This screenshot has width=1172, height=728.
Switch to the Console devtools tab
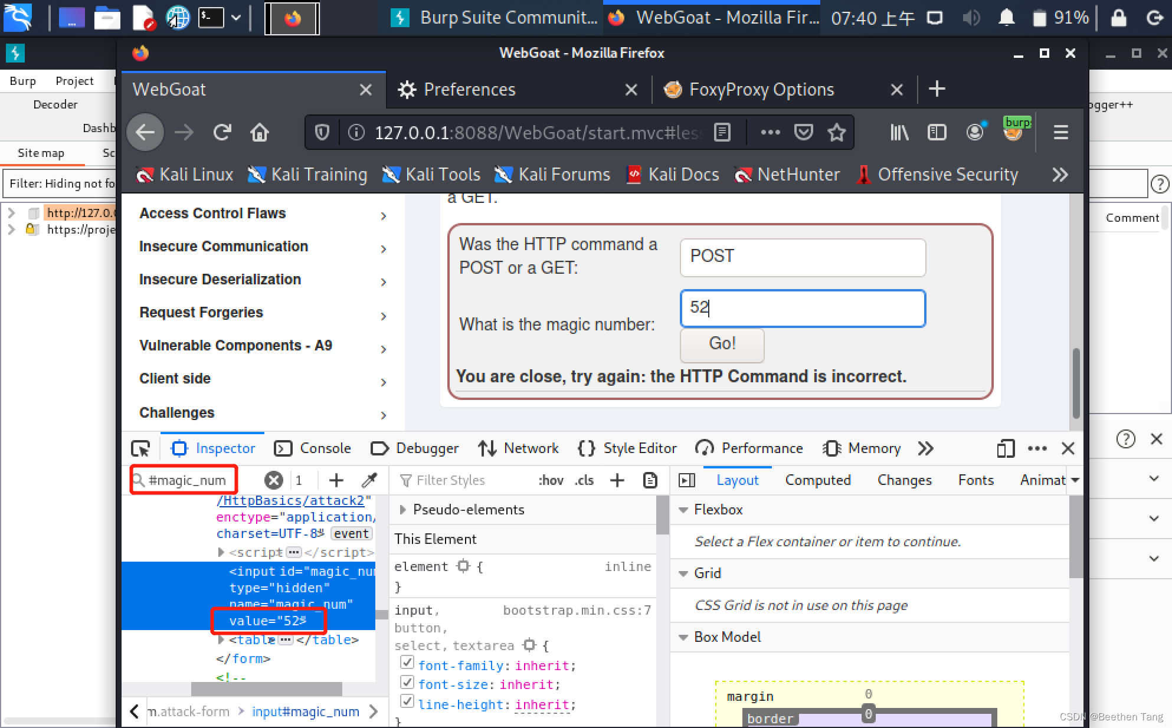click(313, 449)
